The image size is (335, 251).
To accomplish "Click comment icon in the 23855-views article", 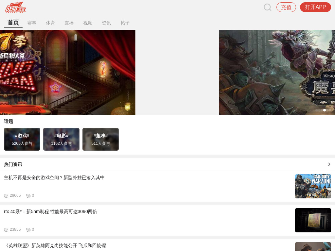I will 28,230.
